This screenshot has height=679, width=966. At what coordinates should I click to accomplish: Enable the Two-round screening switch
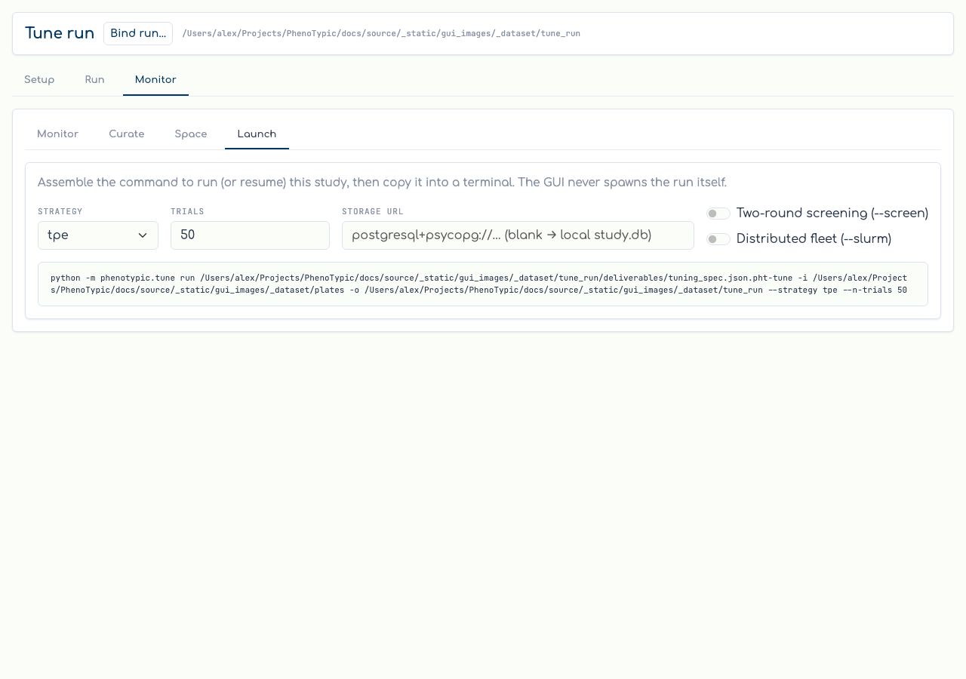click(x=718, y=214)
